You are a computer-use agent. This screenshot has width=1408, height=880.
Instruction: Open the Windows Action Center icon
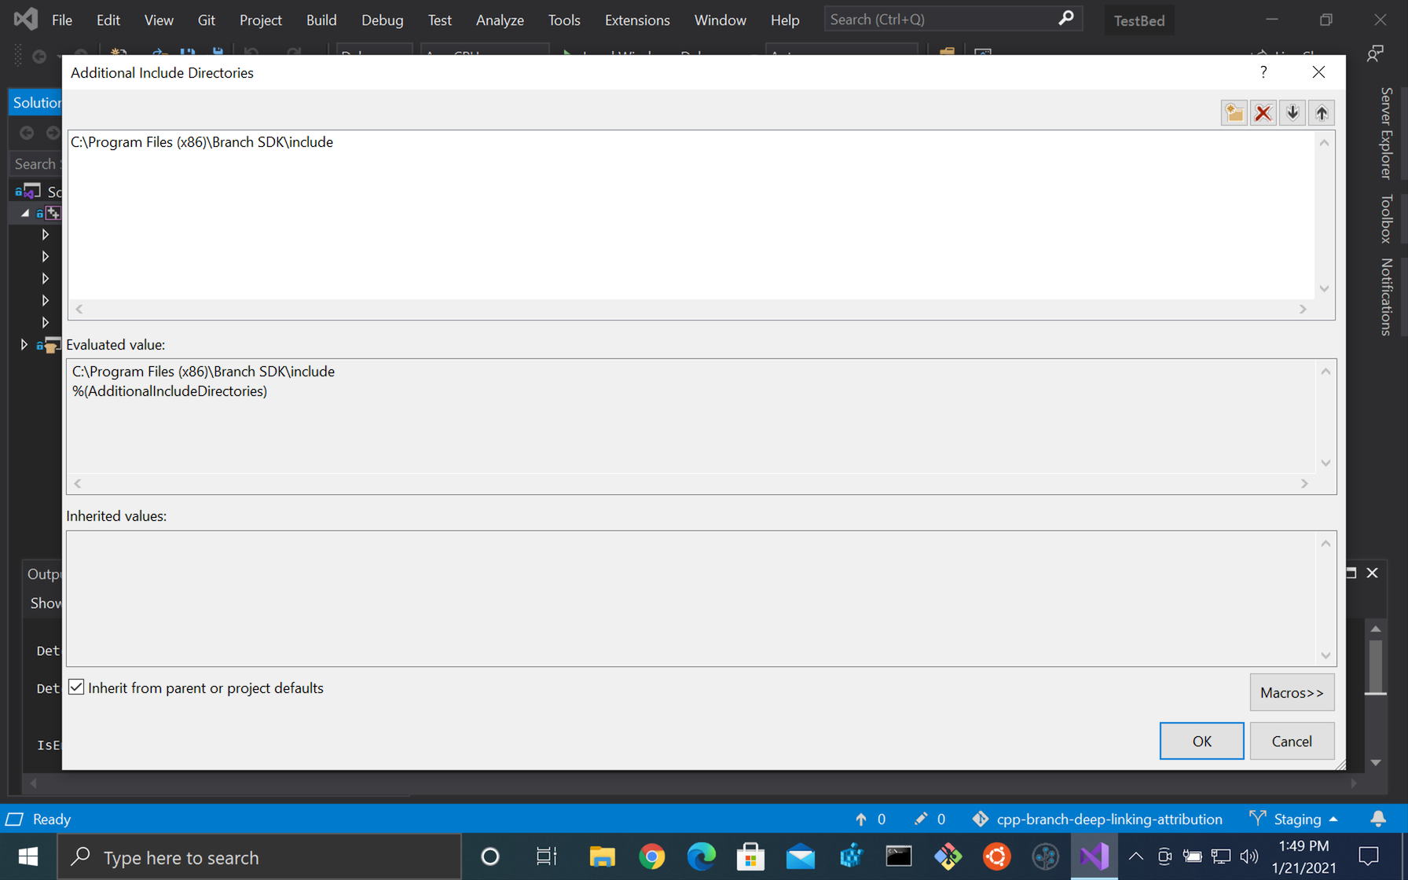point(1369,856)
